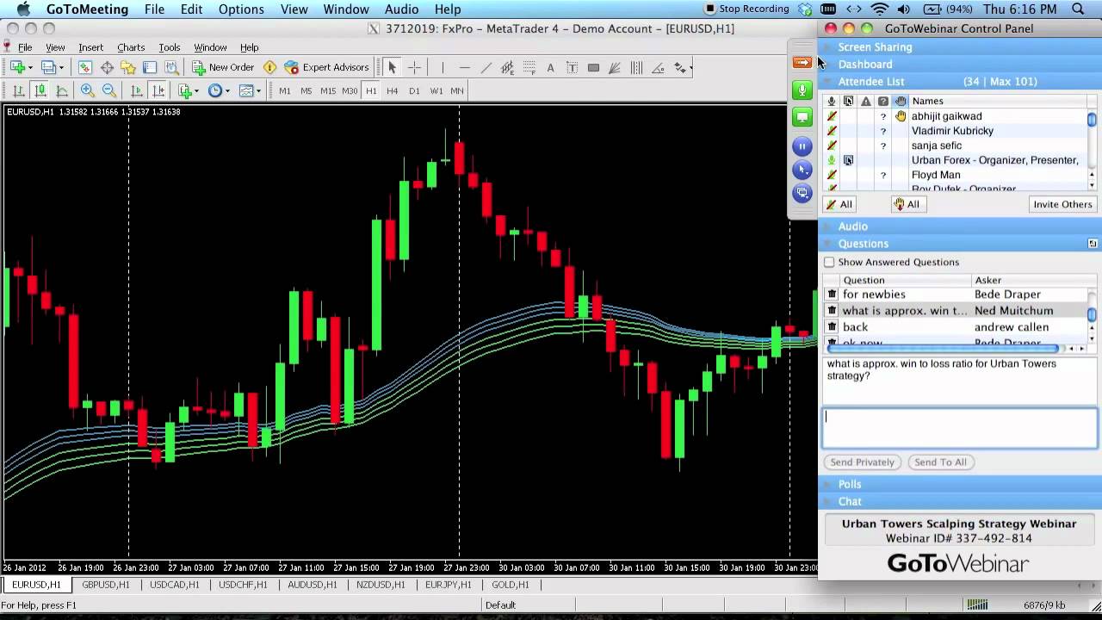Switch timeframe to D1
The height and width of the screenshot is (620, 1102).
pyautogui.click(x=414, y=90)
